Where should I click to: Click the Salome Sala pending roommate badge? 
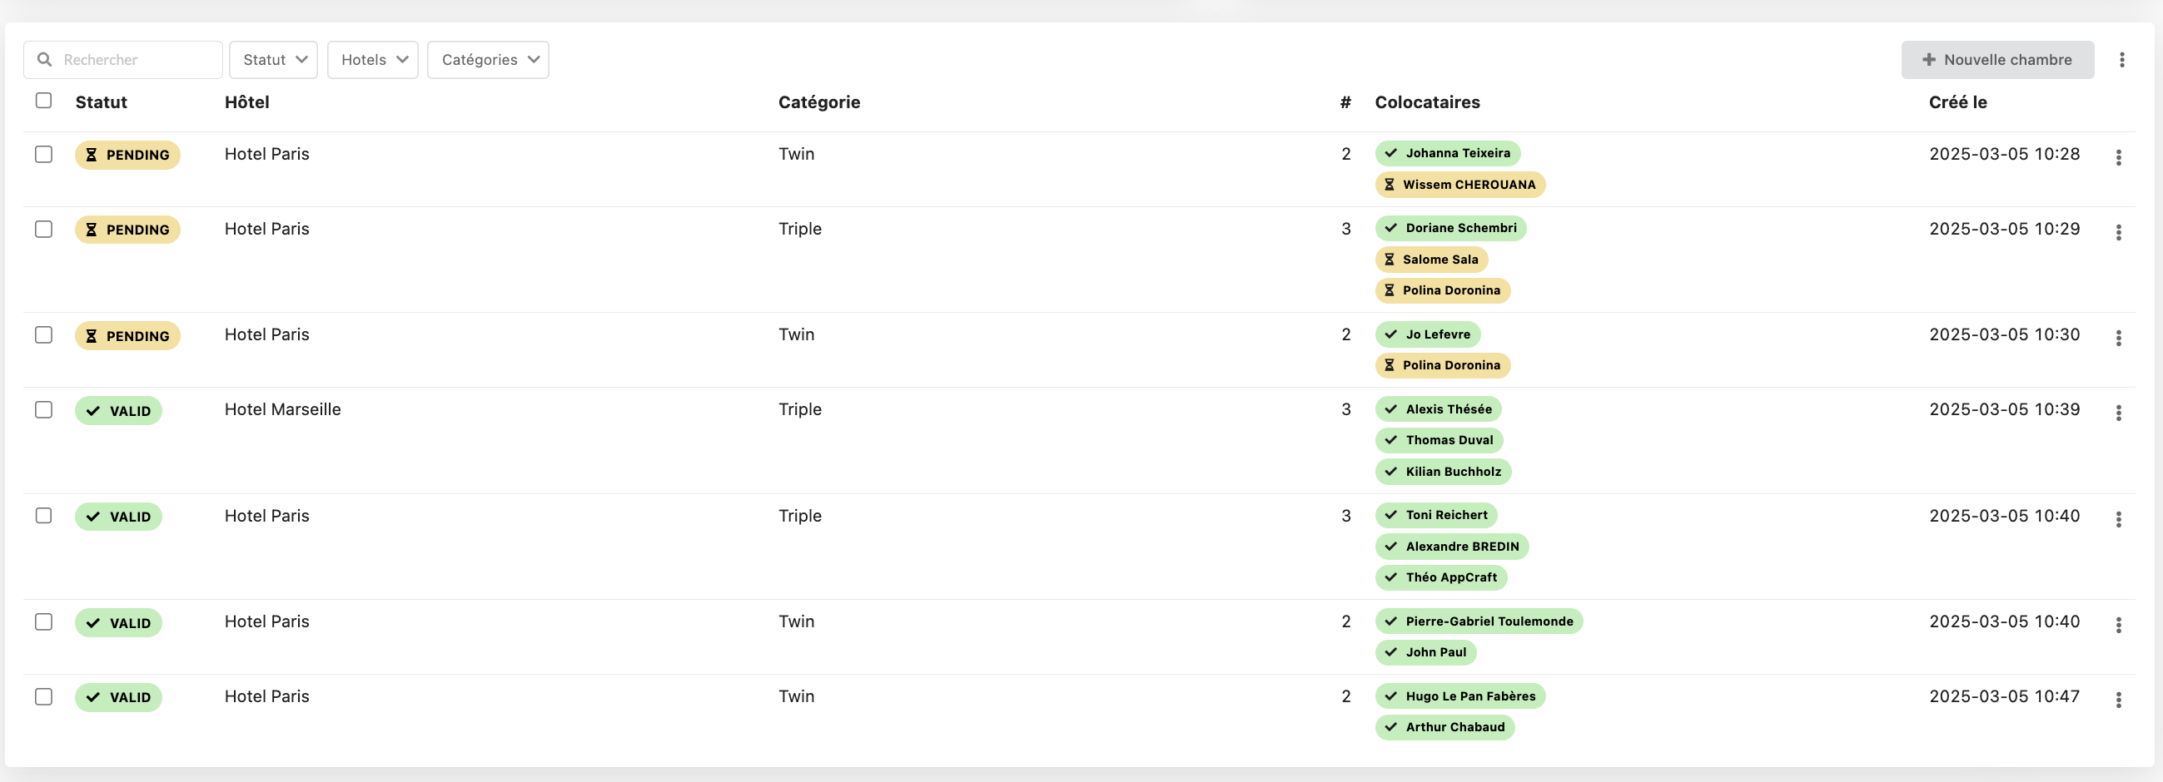pyautogui.click(x=1431, y=260)
